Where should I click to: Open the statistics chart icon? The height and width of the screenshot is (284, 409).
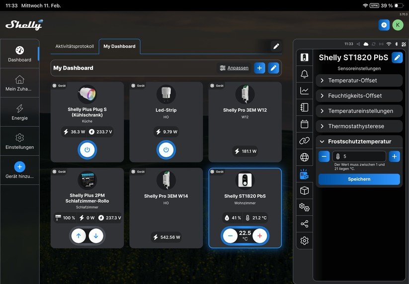click(304, 91)
